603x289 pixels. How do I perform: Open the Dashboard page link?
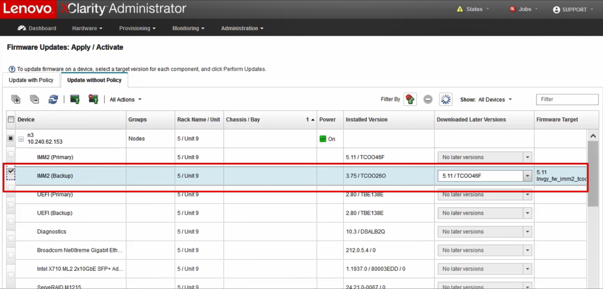[37, 28]
